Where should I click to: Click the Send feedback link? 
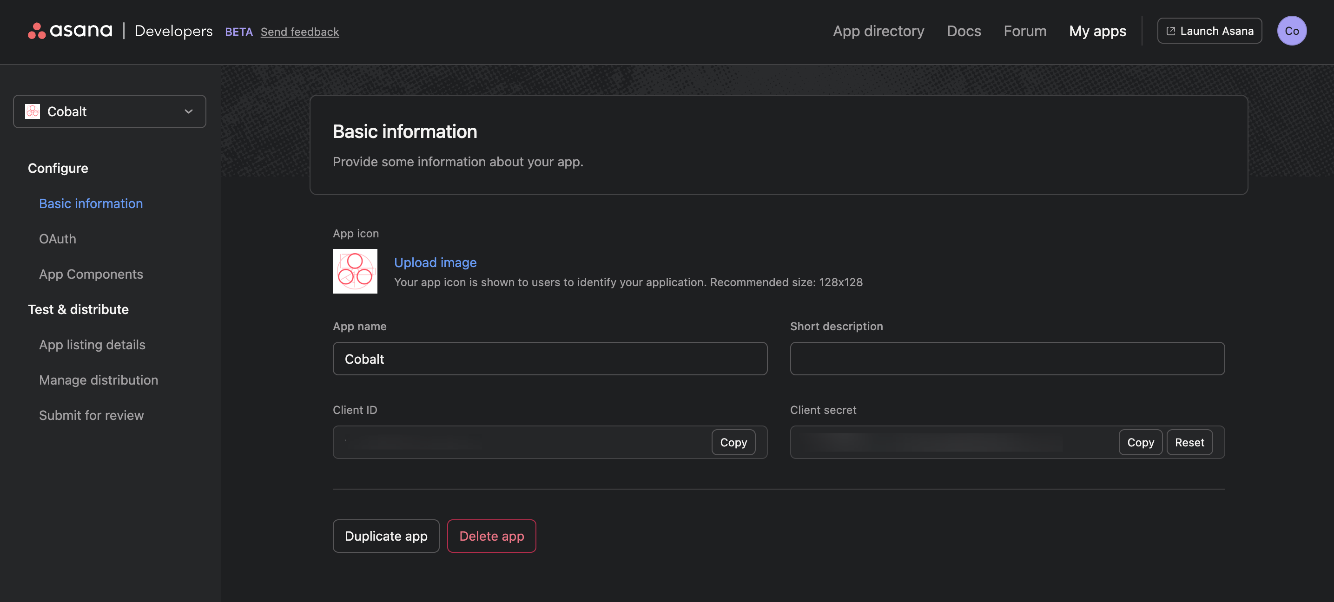(299, 32)
